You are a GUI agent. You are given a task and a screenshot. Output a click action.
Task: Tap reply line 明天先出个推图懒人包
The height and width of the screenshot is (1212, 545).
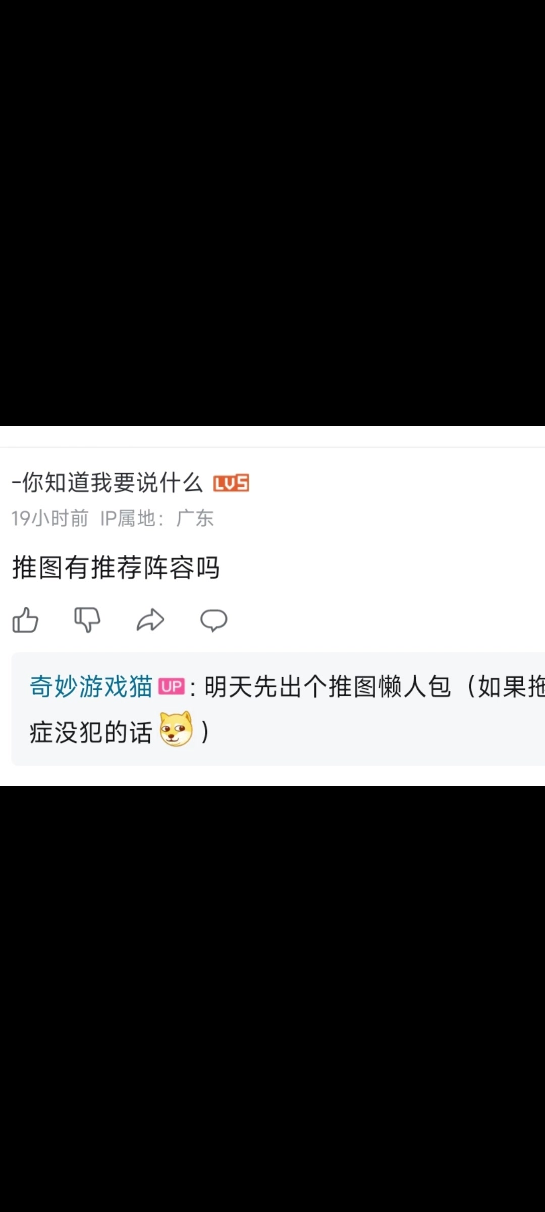tap(327, 687)
